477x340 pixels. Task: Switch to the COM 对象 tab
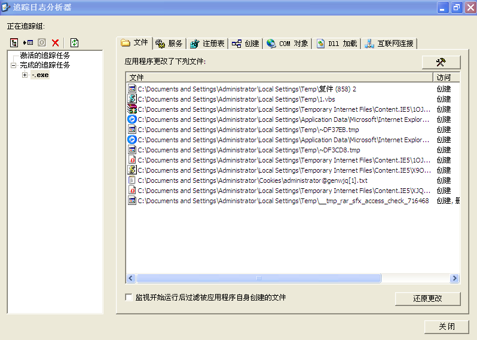pos(288,44)
